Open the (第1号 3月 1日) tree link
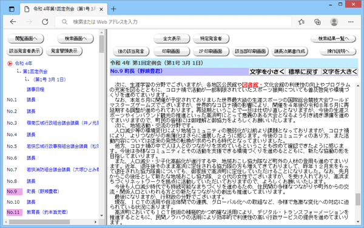This screenshot has height=228, width=364. 49,80
